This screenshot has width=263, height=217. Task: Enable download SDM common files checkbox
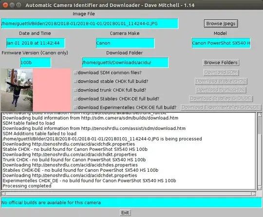click(75, 72)
